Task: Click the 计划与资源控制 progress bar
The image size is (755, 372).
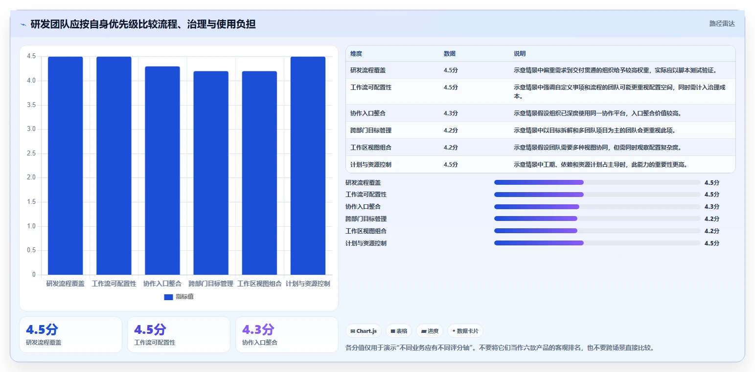Action: pyautogui.click(x=597, y=243)
